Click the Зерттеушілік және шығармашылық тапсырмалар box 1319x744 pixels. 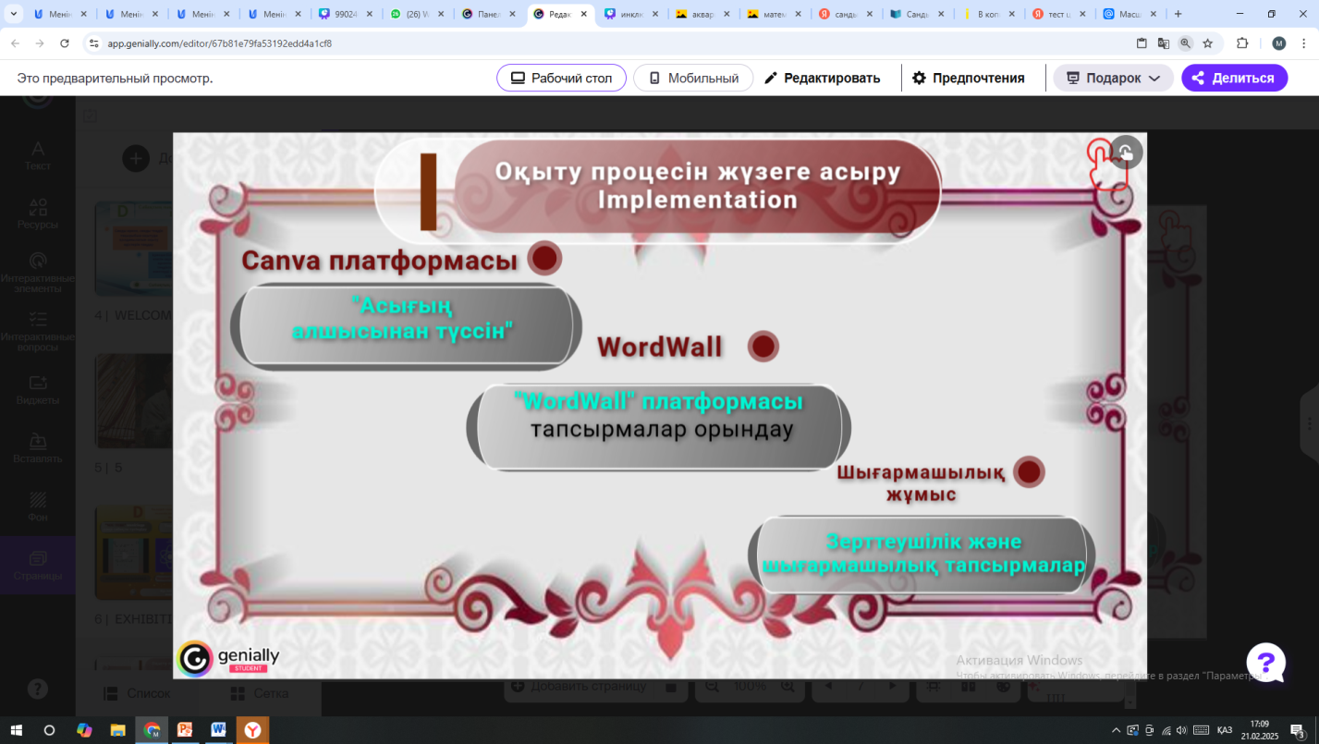click(923, 554)
